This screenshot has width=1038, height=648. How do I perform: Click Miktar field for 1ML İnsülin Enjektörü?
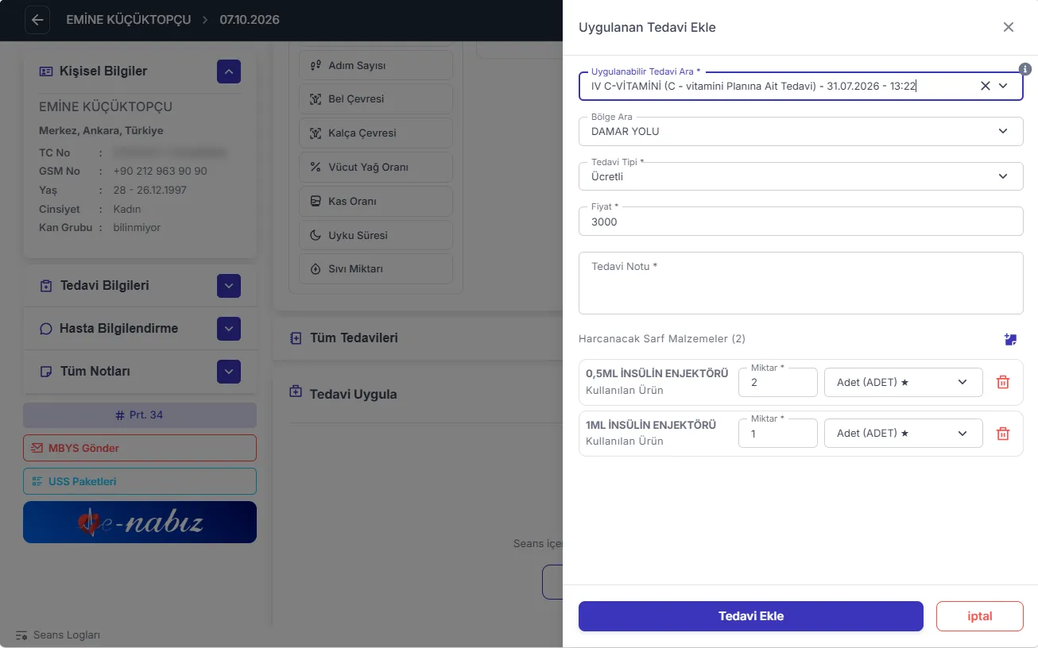777,433
